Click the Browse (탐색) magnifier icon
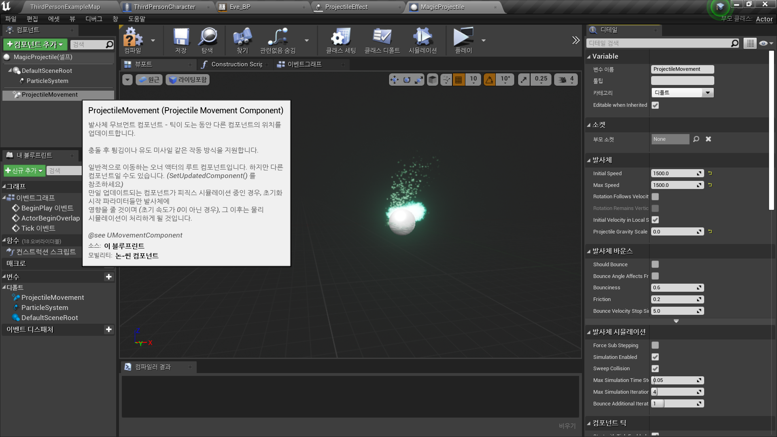 pos(208,37)
